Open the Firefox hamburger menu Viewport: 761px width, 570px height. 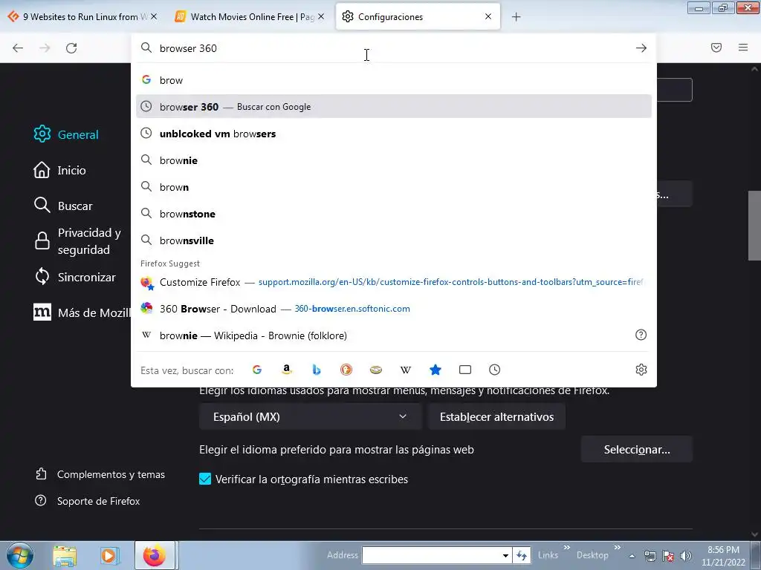pos(743,47)
